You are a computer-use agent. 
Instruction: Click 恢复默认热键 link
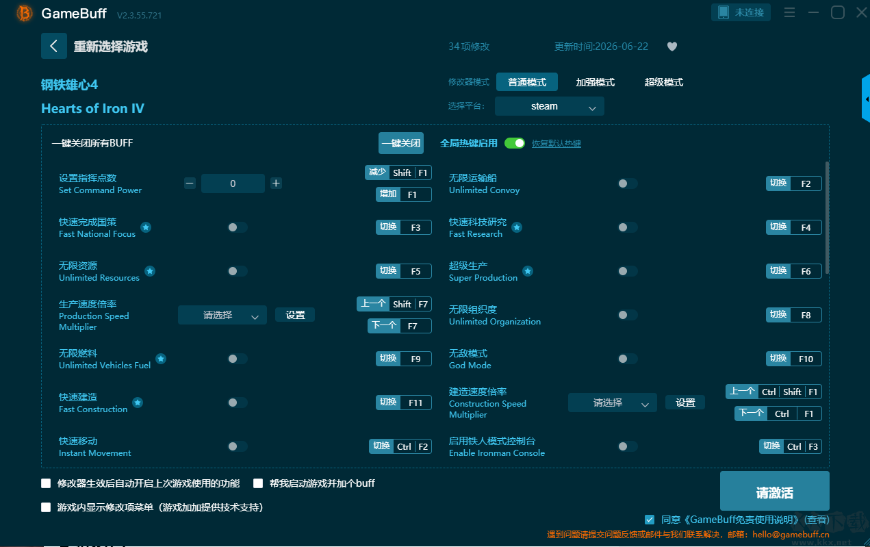coord(556,144)
